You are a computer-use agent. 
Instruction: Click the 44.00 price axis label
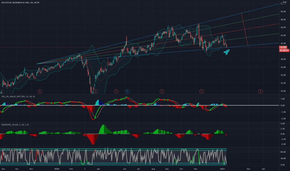tap(283, 35)
